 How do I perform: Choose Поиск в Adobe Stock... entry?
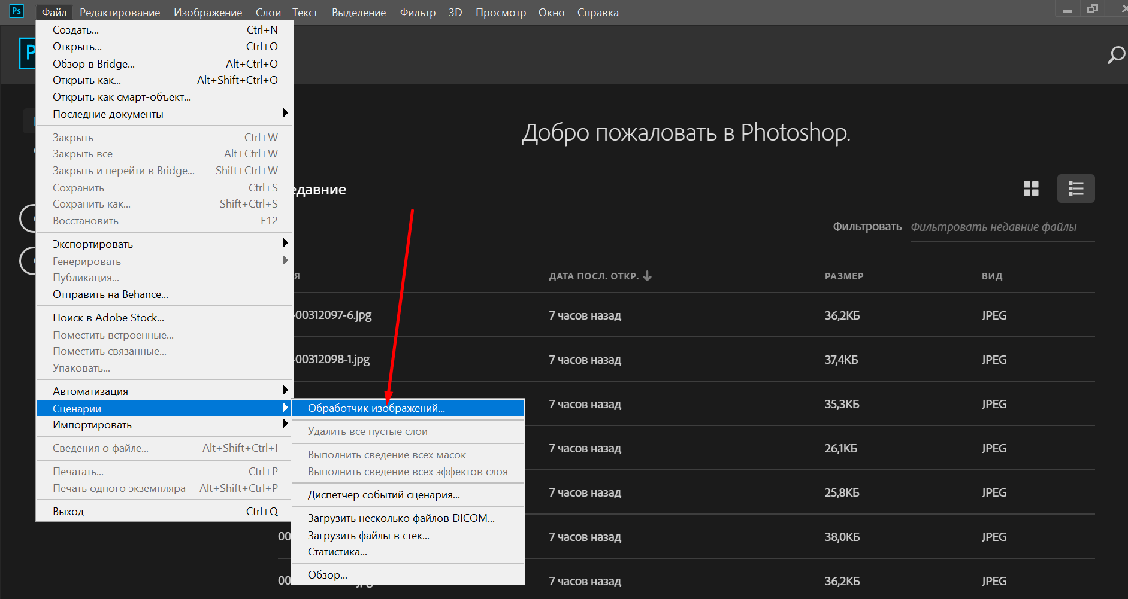coord(165,318)
